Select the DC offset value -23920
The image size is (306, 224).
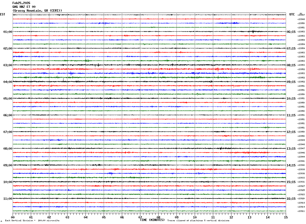(x=301, y=199)
